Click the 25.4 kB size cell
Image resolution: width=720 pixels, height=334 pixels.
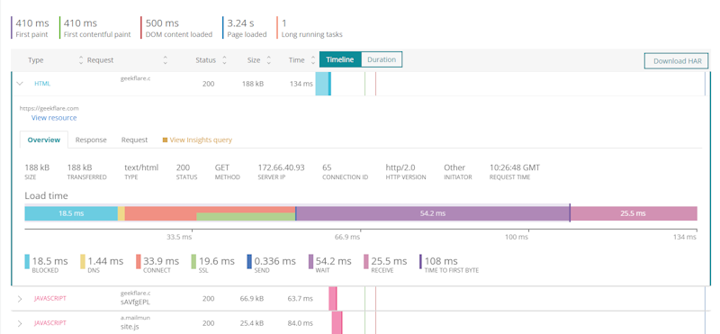[x=252, y=323]
